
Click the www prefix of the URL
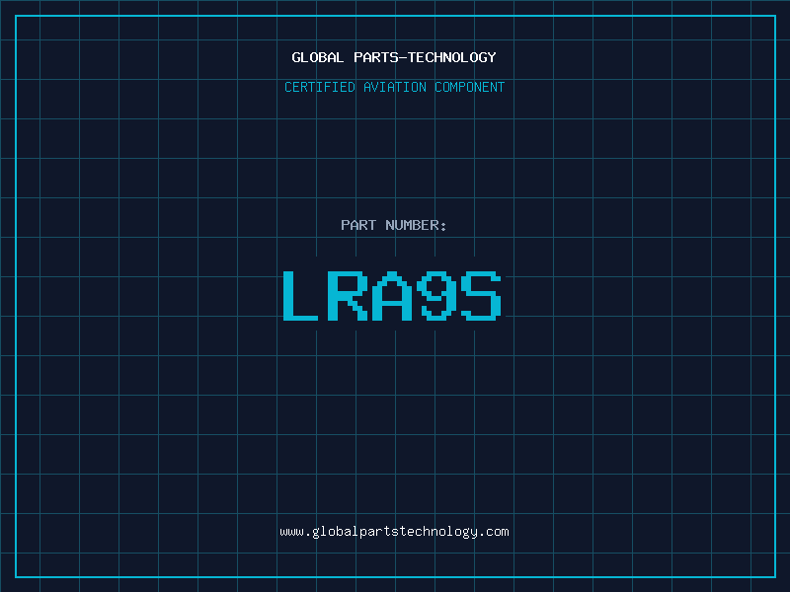(291, 532)
